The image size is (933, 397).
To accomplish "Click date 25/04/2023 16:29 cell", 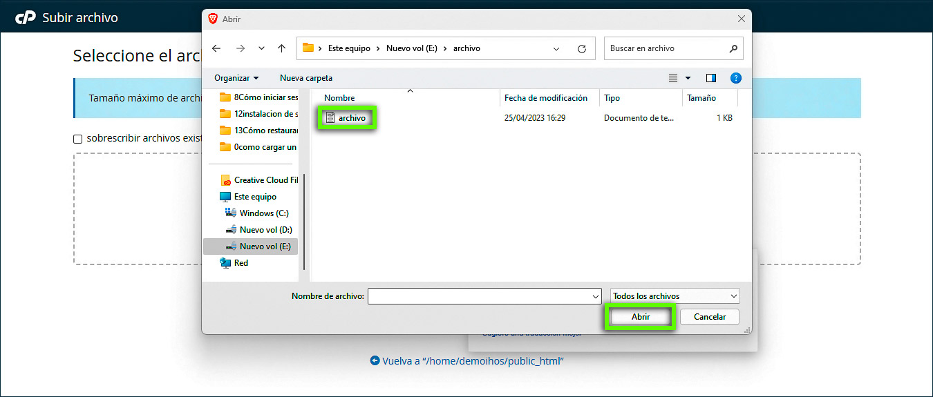I will [535, 118].
